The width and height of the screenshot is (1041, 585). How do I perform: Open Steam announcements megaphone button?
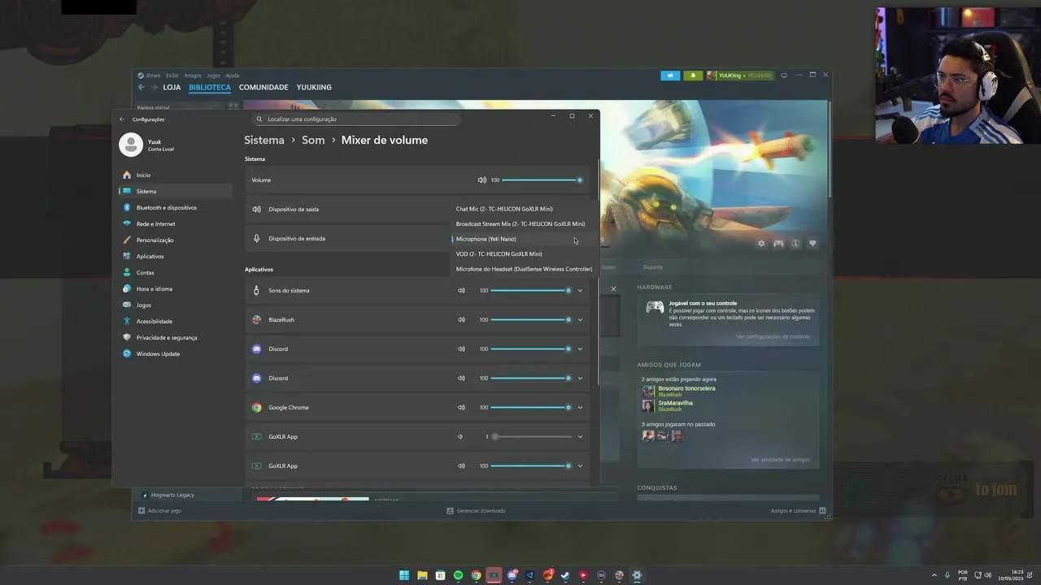tap(670, 76)
